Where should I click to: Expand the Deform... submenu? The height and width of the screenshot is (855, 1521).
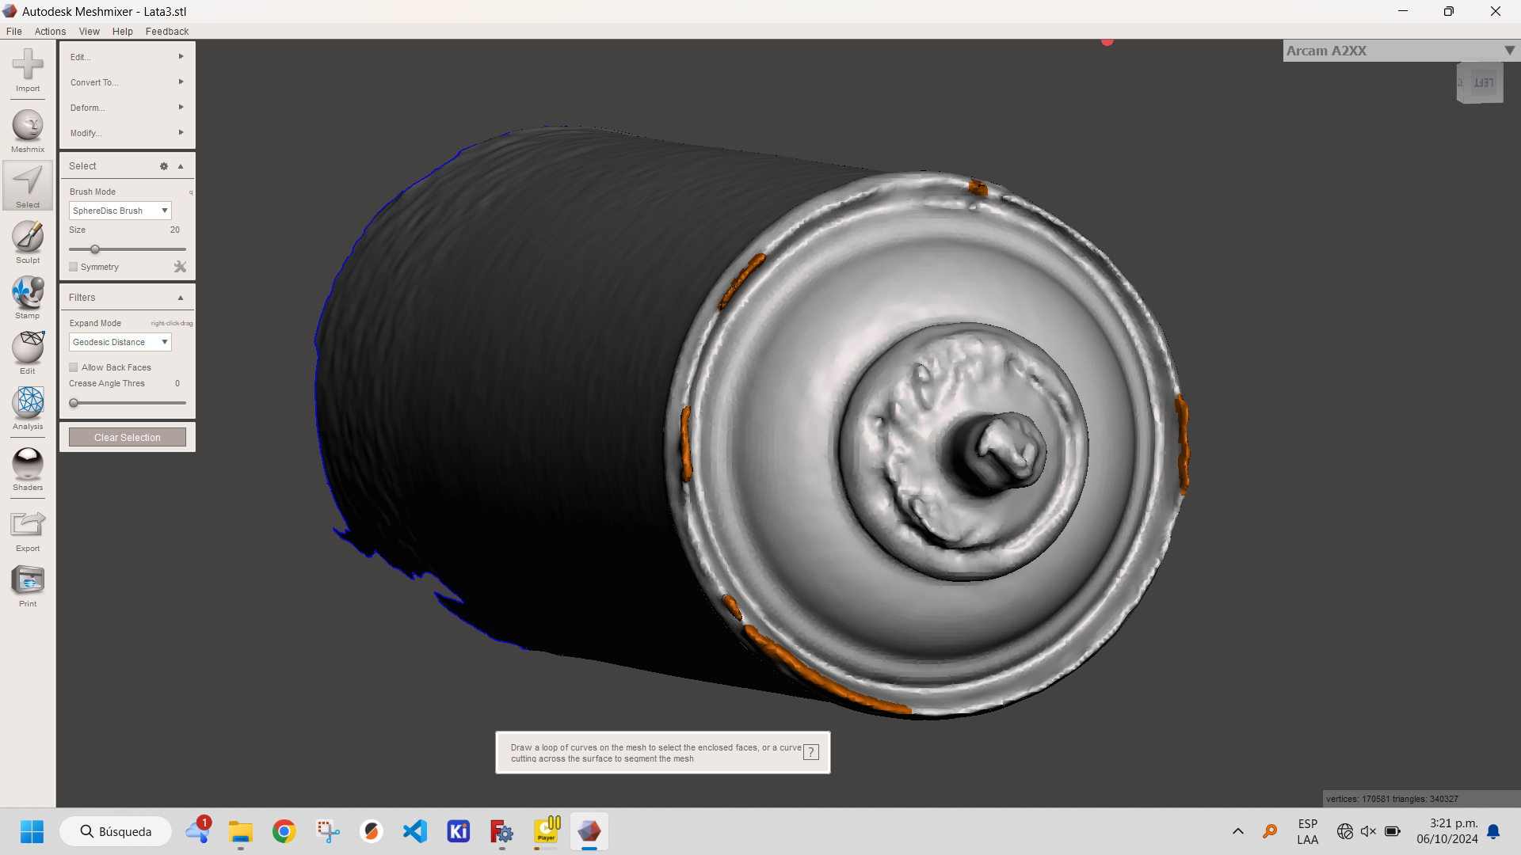[127, 108]
